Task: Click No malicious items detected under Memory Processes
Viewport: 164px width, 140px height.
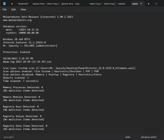Action: click(24, 90)
